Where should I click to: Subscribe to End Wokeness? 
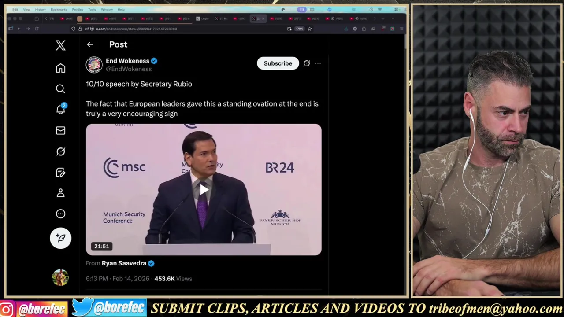(x=278, y=63)
